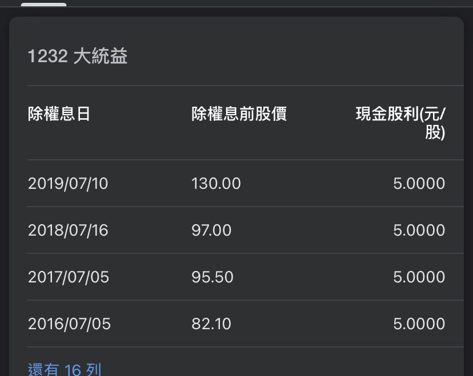Click the 現金股利(元/股) column header
The height and width of the screenshot is (376, 473).
(400, 123)
